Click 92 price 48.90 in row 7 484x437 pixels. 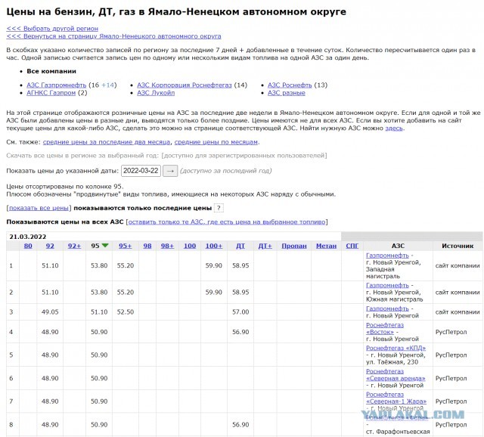point(50,401)
